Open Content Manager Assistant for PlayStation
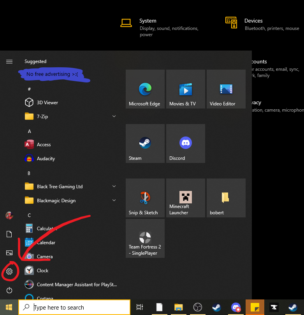This screenshot has height=315, width=304. 70,284
